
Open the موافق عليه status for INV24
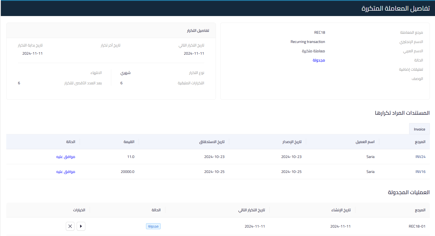point(66,157)
